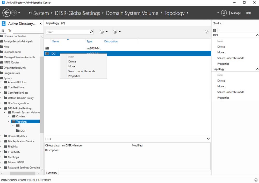Click the back navigation arrow
259x183 pixels.
(6, 13)
